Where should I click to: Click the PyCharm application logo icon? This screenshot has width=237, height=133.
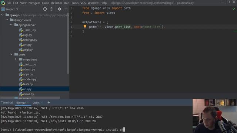click(3, 3)
